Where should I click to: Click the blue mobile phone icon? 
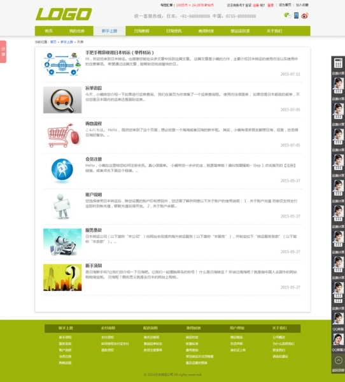tap(296, 15)
